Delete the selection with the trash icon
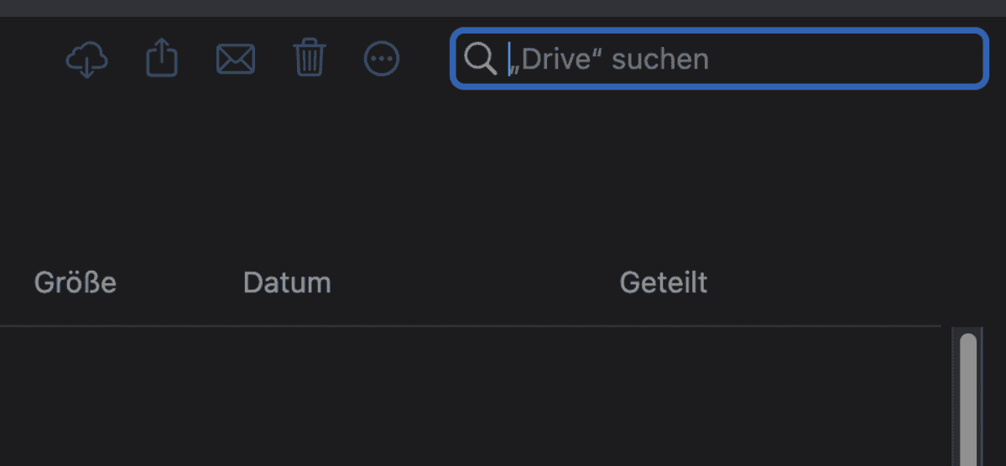Image resolution: width=1006 pixels, height=466 pixels. [x=309, y=59]
